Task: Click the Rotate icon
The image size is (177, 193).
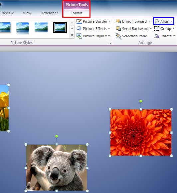Action: (157, 36)
